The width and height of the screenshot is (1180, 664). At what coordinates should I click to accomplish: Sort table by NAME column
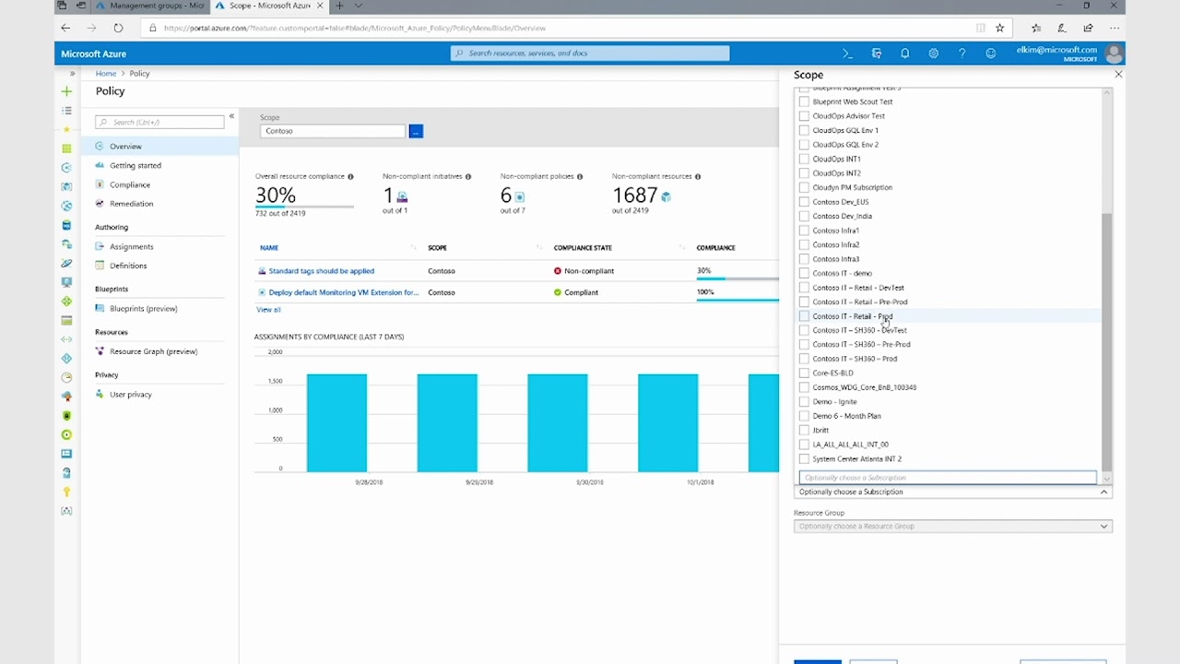[x=269, y=247]
